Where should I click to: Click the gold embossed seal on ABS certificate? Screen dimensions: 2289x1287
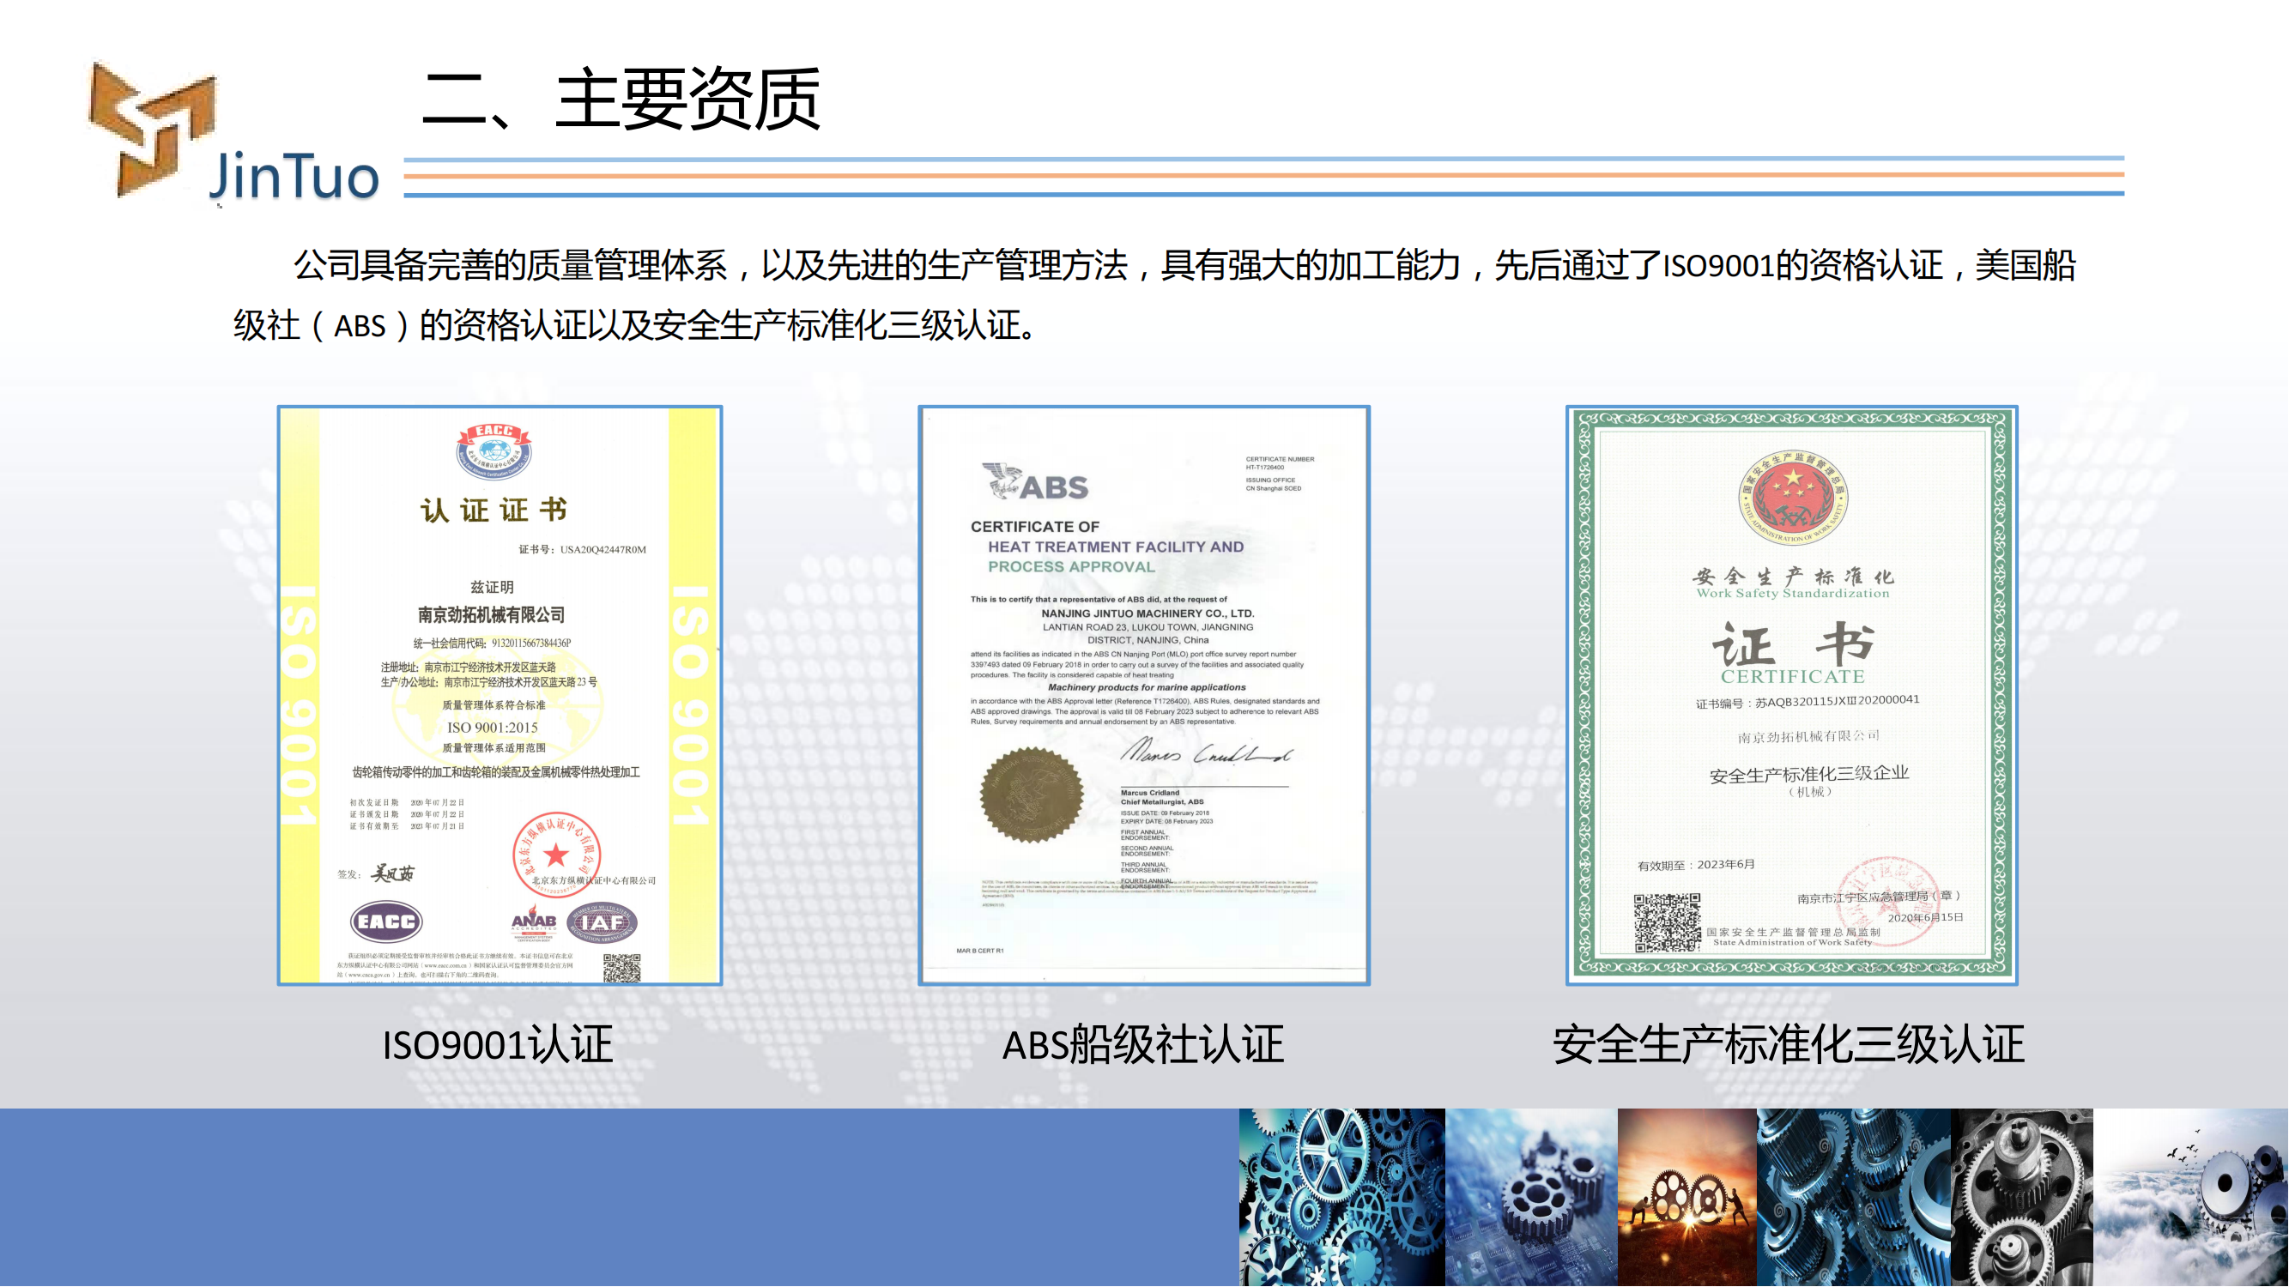point(1031,795)
